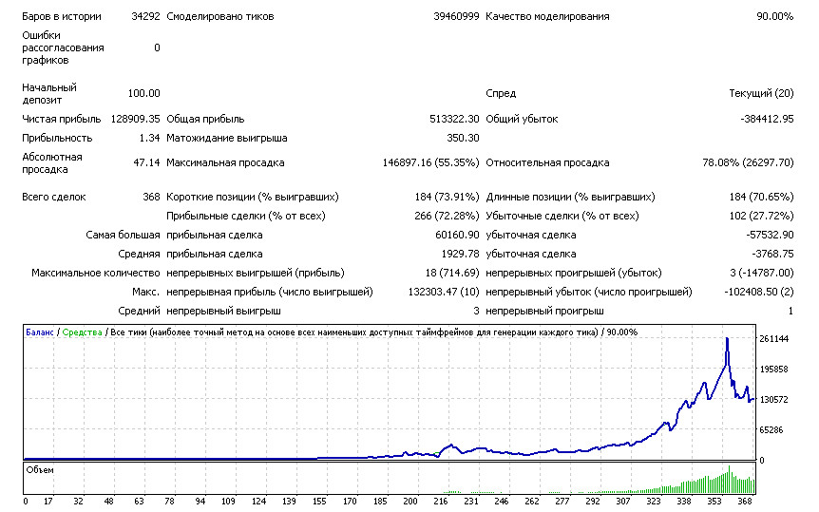Click the x-axis trade number 155
819x512 pixels.
pos(318,501)
